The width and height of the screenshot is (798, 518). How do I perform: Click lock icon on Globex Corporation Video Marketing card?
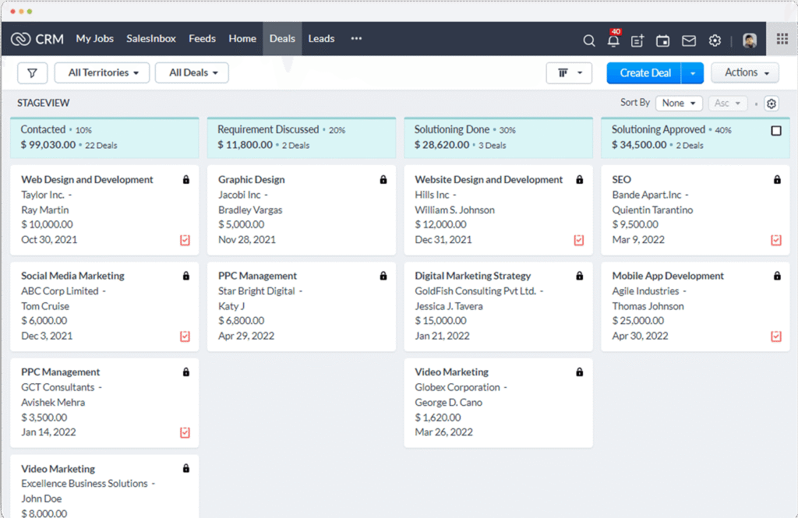pyautogui.click(x=580, y=372)
